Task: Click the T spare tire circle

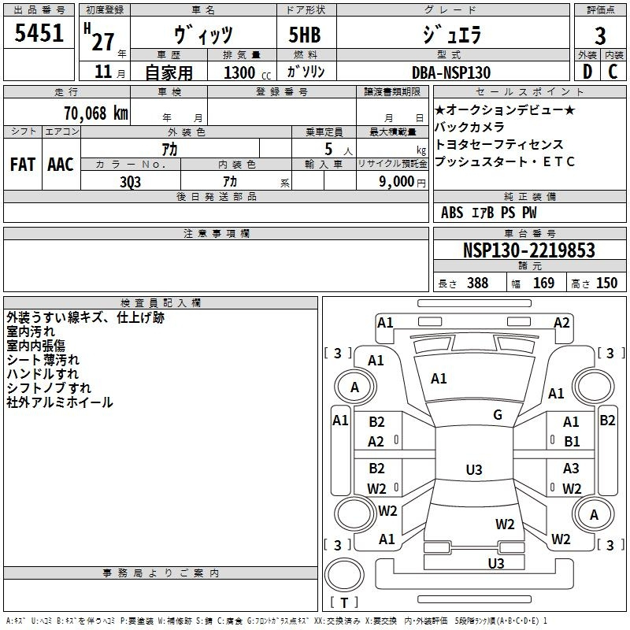Action: (344, 574)
